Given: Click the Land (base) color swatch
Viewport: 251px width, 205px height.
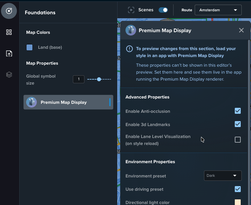Looking at the screenshot, I should coord(29,47).
